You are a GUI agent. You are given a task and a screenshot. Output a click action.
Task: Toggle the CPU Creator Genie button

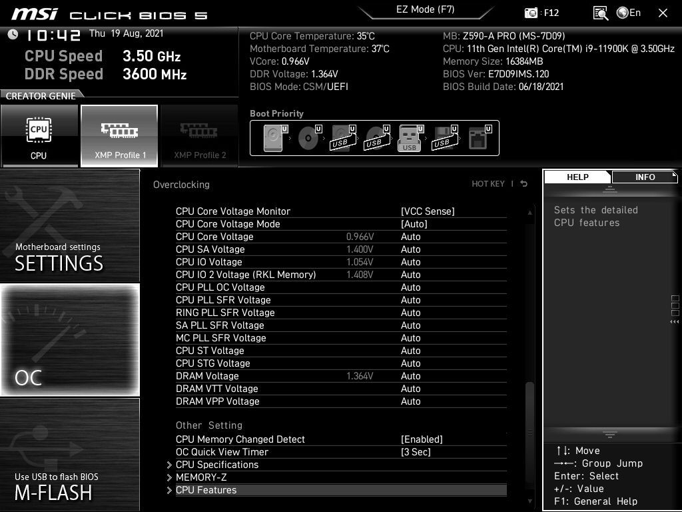(x=39, y=136)
